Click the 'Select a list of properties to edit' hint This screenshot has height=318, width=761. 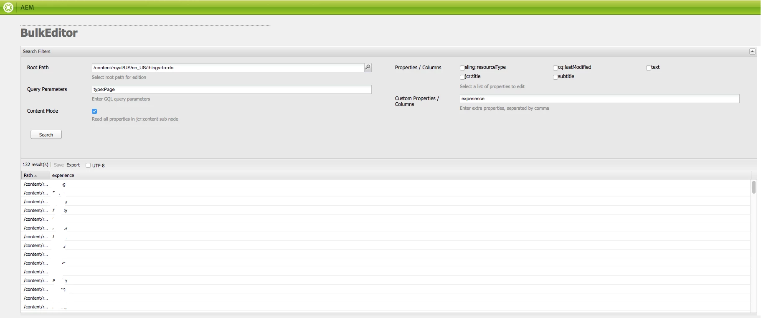492,86
